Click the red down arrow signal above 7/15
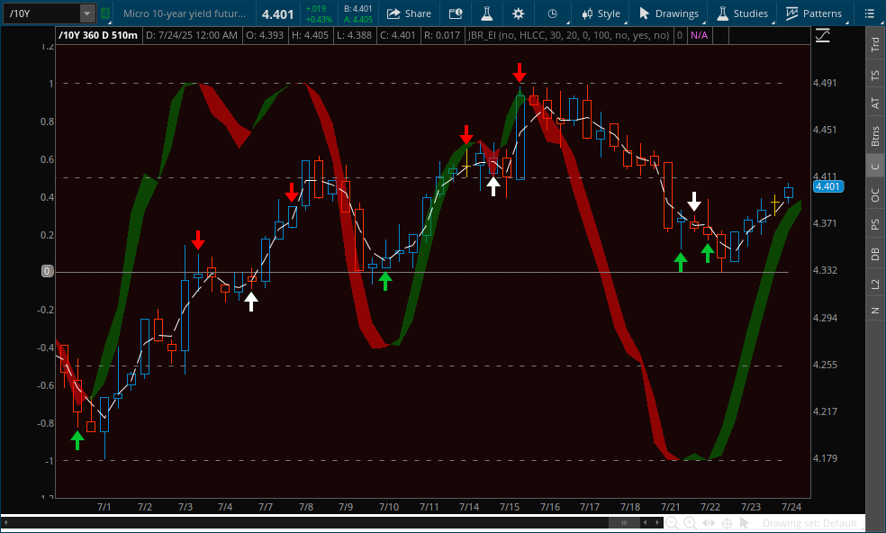The width and height of the screenshot is (886, 533). (520, 72)
